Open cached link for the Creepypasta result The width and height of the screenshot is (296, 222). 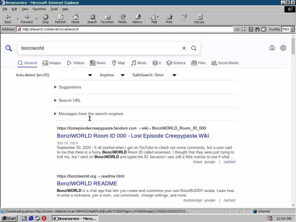coord(229,162)
